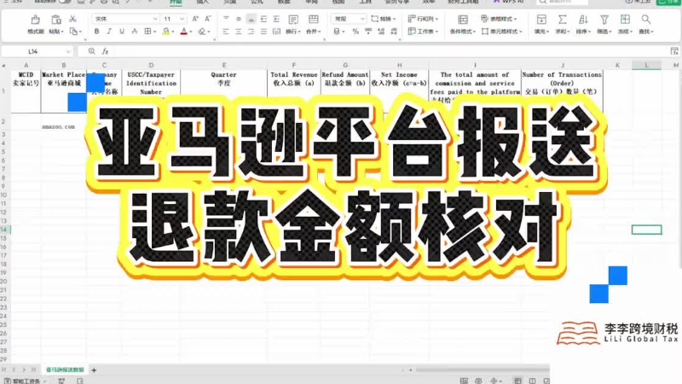Click the Find (查找) magnifier icon

coord(646,19)
